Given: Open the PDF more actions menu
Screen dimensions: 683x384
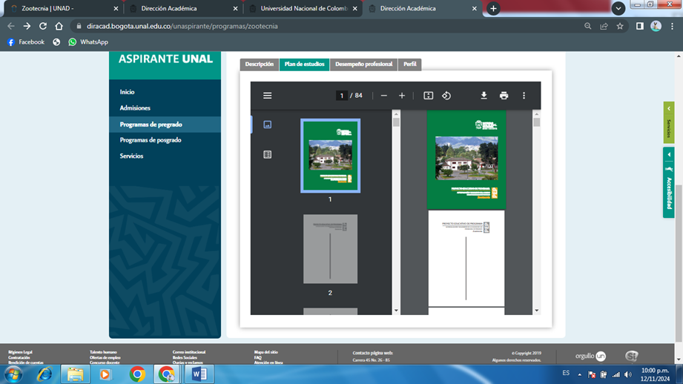Looking at the screenshot, I should click(524, 96).
